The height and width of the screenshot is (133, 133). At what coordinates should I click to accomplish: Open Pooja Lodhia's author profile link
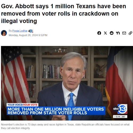point(20,31)
